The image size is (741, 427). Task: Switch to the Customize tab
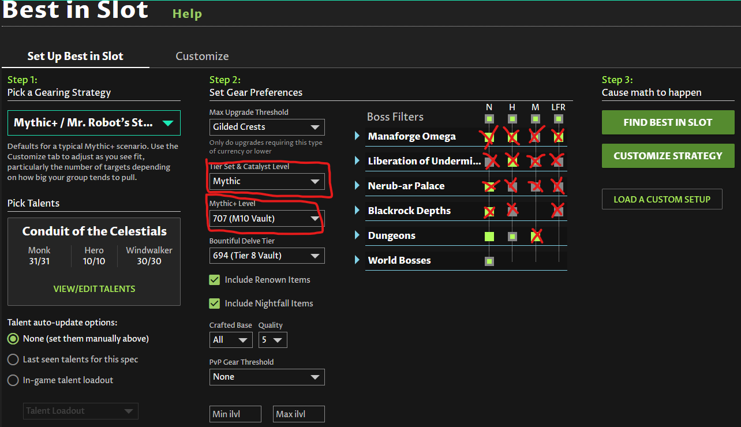coord(202,57)
